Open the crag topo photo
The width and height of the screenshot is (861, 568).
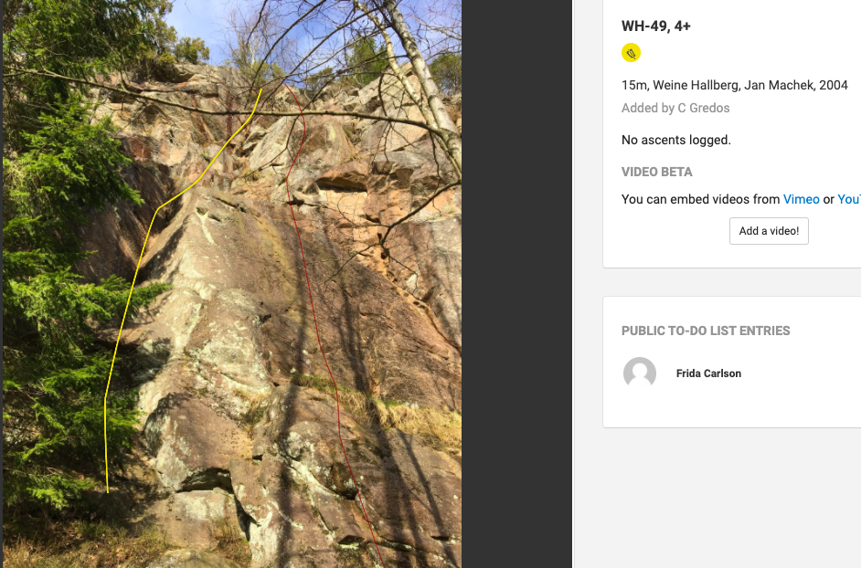click(x=232, y=284)
